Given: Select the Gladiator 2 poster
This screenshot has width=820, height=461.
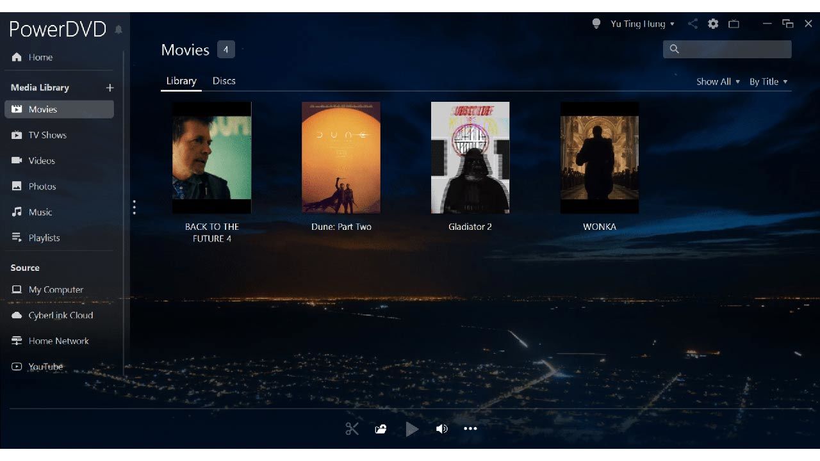Looking at the screenshot, I should coord(470,158).
